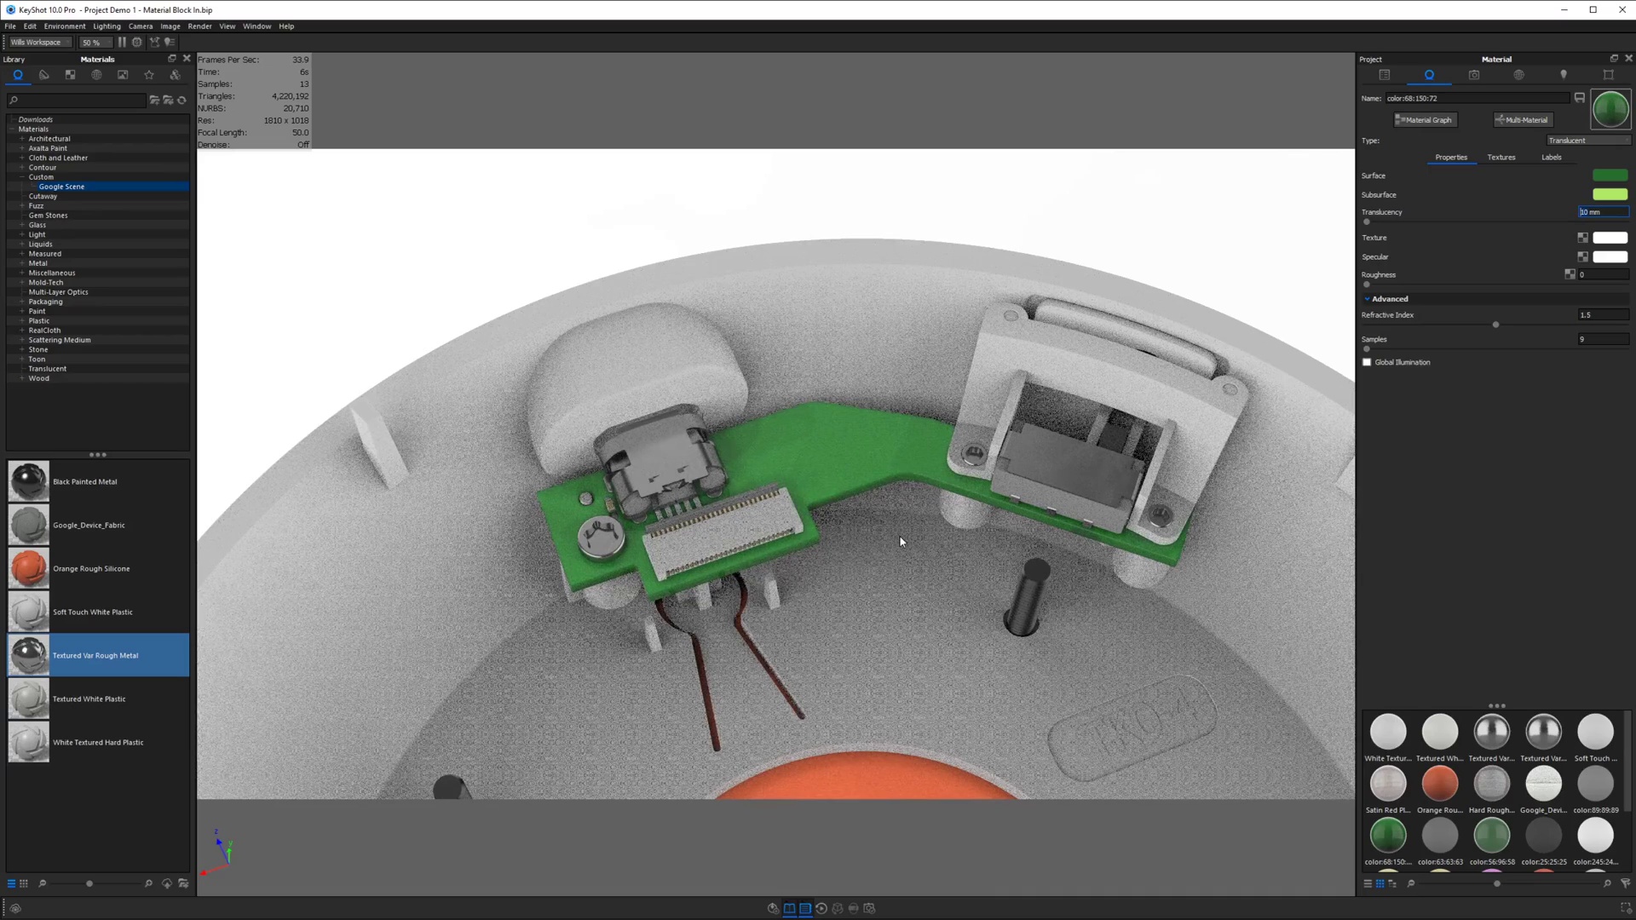Open the Environment menu
The image size is (1636, 920).
pos(65,26)
